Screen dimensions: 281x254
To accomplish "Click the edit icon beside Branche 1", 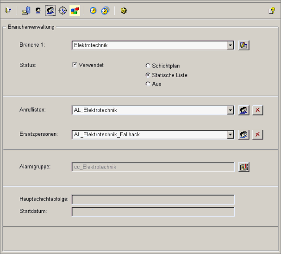I will pyautogui.click(x=244, y=45).
